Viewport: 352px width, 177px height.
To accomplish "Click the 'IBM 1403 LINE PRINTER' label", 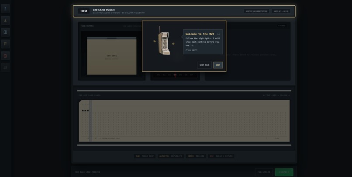I will click(x=87, y=172).
